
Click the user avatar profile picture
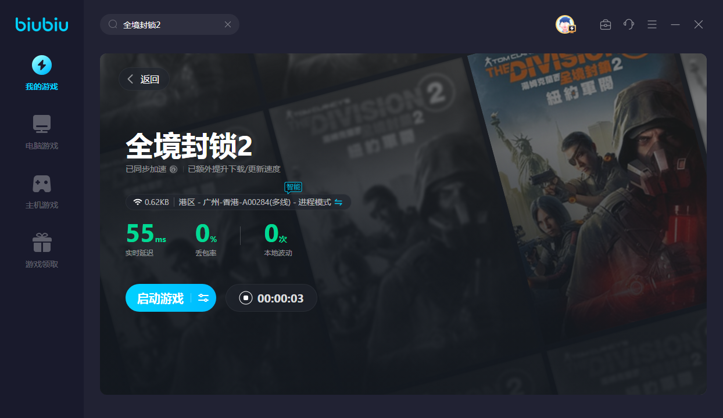click(x=565, y=24)
